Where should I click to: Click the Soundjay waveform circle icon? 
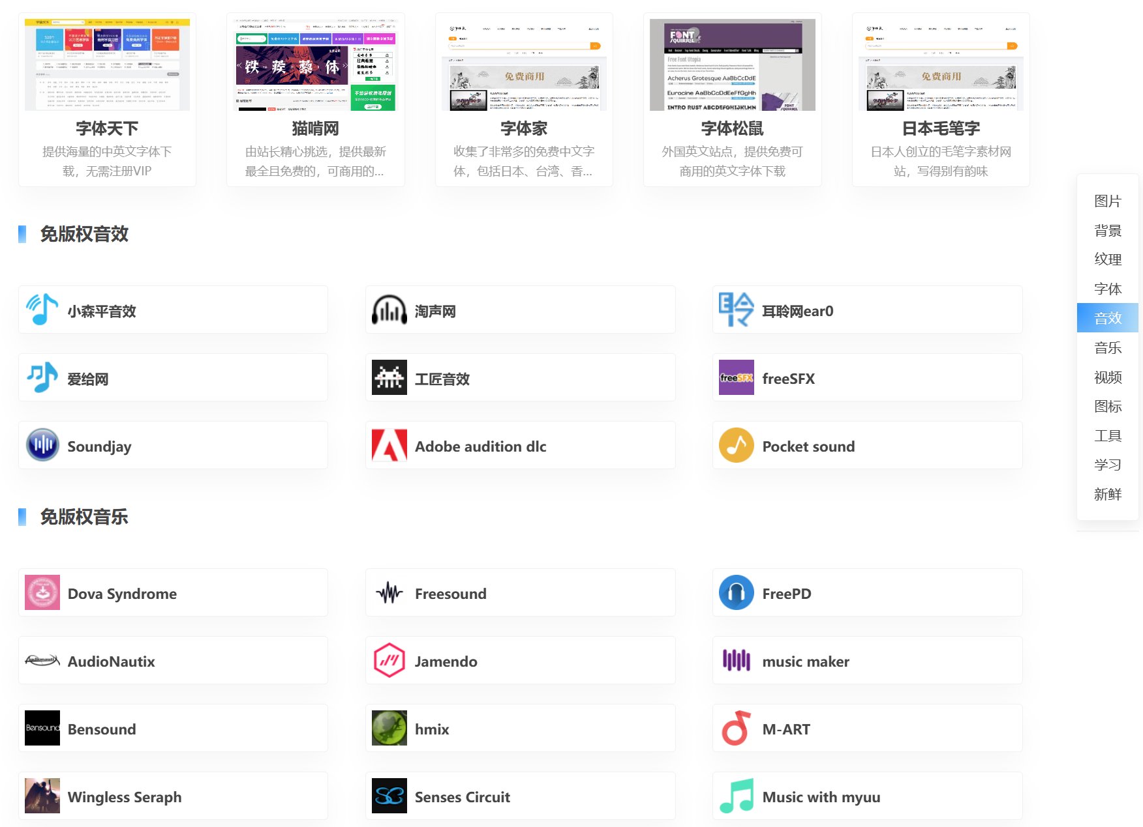tap(42, 446)
